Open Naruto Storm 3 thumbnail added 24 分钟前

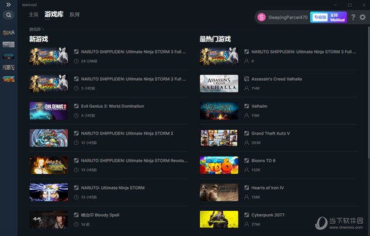coord(49,56)
